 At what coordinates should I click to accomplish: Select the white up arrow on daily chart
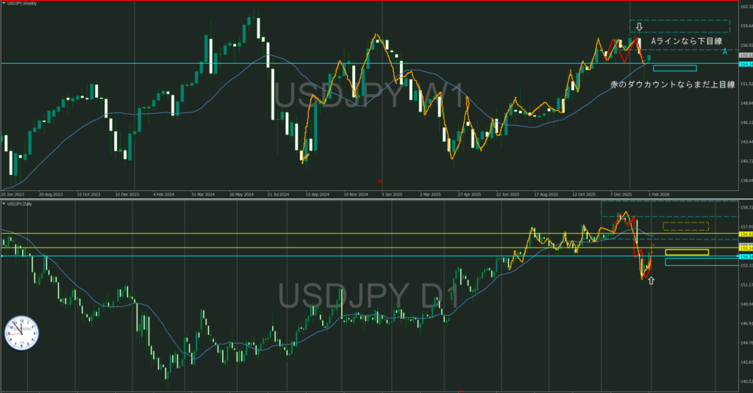(651, 280)
